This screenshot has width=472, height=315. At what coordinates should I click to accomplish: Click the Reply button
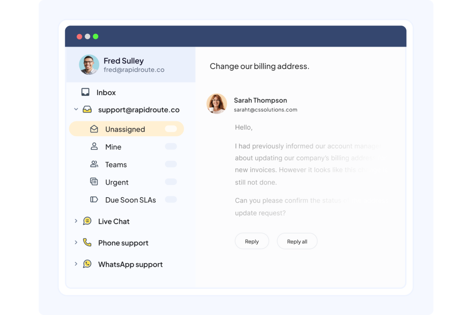[252, 241]
